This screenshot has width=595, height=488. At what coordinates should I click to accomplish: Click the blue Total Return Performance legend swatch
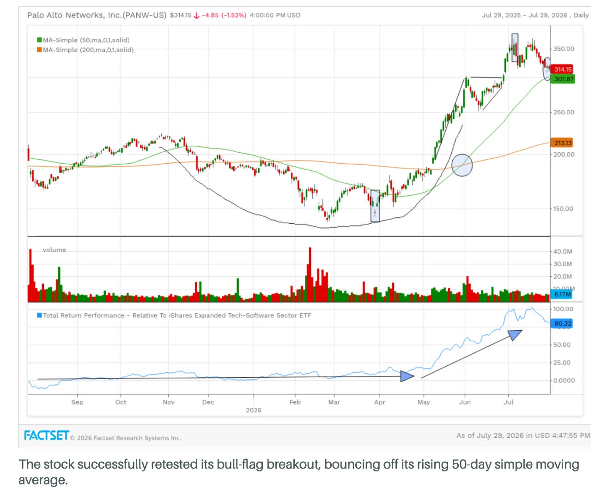pyautogui.click(x=40, y=315)
